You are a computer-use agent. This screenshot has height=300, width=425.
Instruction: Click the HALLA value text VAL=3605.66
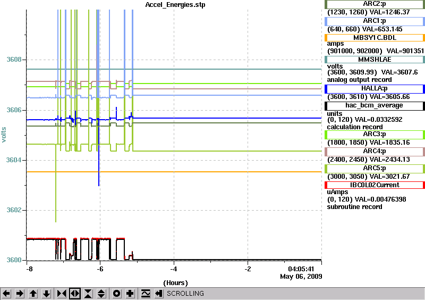click(390, 97)
